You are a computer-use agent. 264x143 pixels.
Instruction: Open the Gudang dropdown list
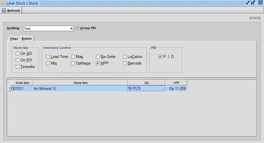[x=71, y=29]
